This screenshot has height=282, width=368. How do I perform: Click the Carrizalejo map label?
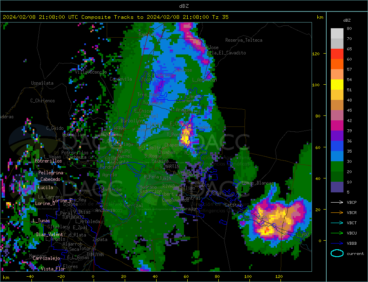click(46, 259)
